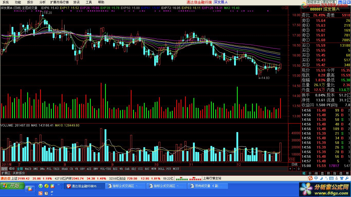Switch to the ASI indicator

[x=89, y=169]
